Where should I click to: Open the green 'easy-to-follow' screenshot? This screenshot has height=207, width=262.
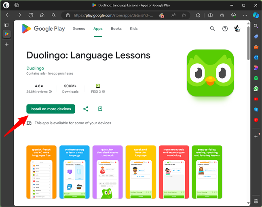click(x=207, y=172)
